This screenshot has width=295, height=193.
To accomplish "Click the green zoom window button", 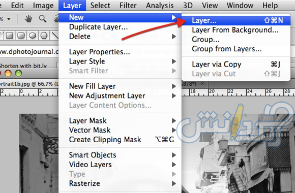I will tap(18, 73).
